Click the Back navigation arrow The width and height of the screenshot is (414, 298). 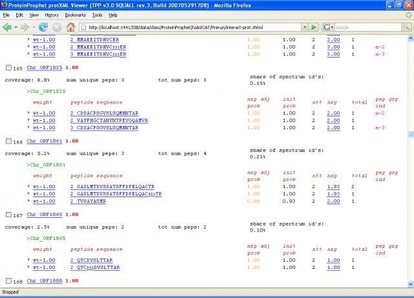coord(8,27)
